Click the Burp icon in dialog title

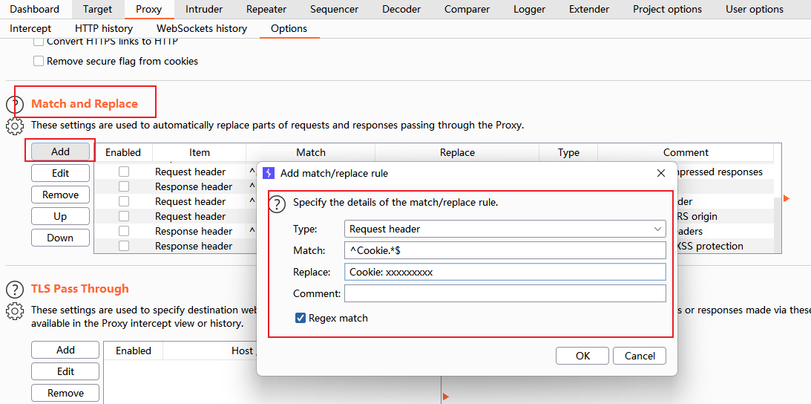click(269, 173)
